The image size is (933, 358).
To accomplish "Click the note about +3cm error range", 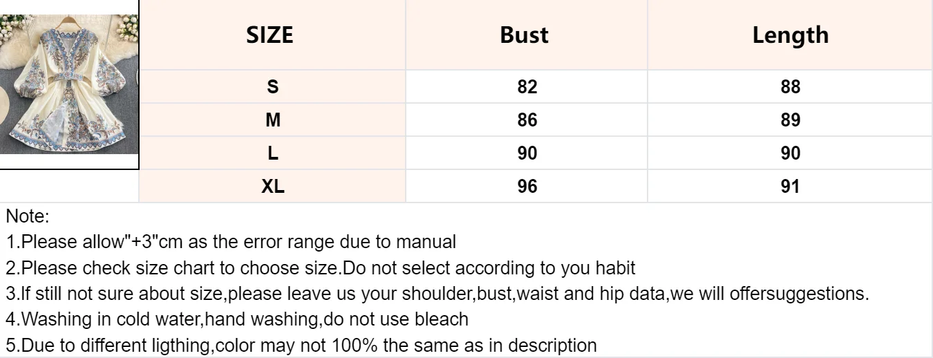I will pyautogui.click(x=231, y=242).
